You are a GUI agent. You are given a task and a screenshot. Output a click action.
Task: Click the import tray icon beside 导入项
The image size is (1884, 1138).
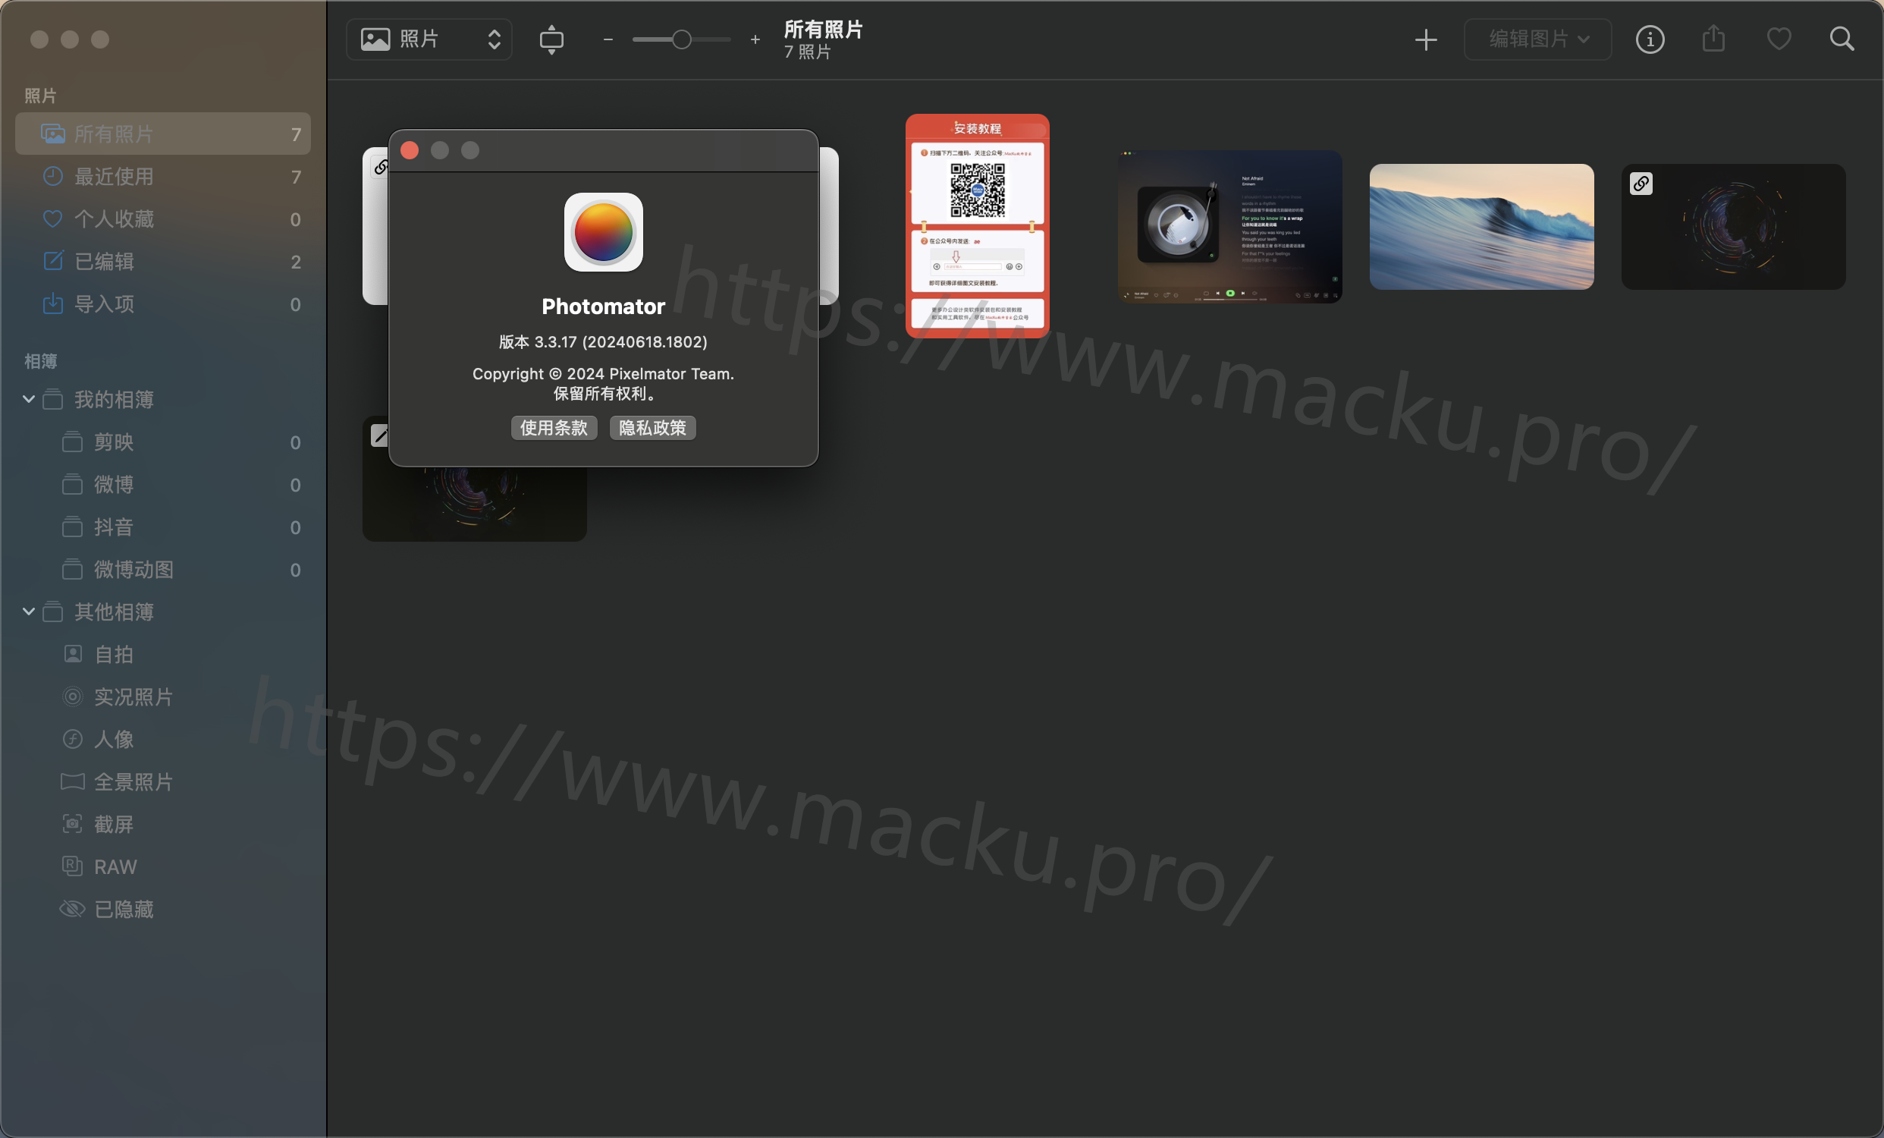pos(53,303)
